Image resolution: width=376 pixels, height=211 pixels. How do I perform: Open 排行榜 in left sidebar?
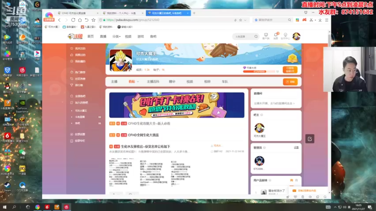point(79,85)
